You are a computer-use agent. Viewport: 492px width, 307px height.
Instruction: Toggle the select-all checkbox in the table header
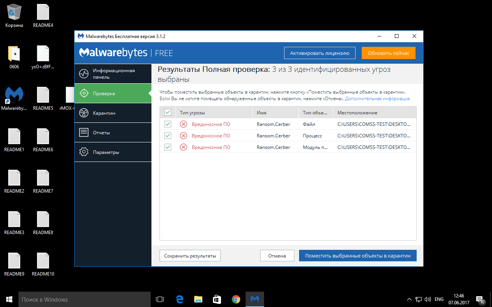coord(168,112)
